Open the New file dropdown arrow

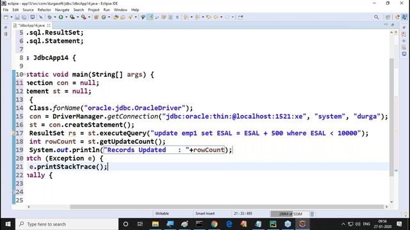pos(12,17)
